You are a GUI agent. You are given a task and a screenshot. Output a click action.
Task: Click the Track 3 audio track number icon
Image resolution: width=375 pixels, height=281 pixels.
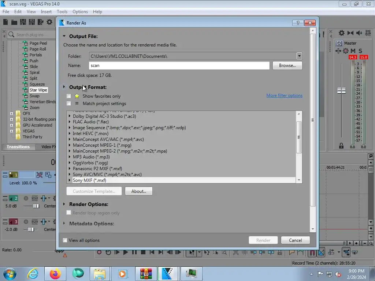click(x=14, y=222)
